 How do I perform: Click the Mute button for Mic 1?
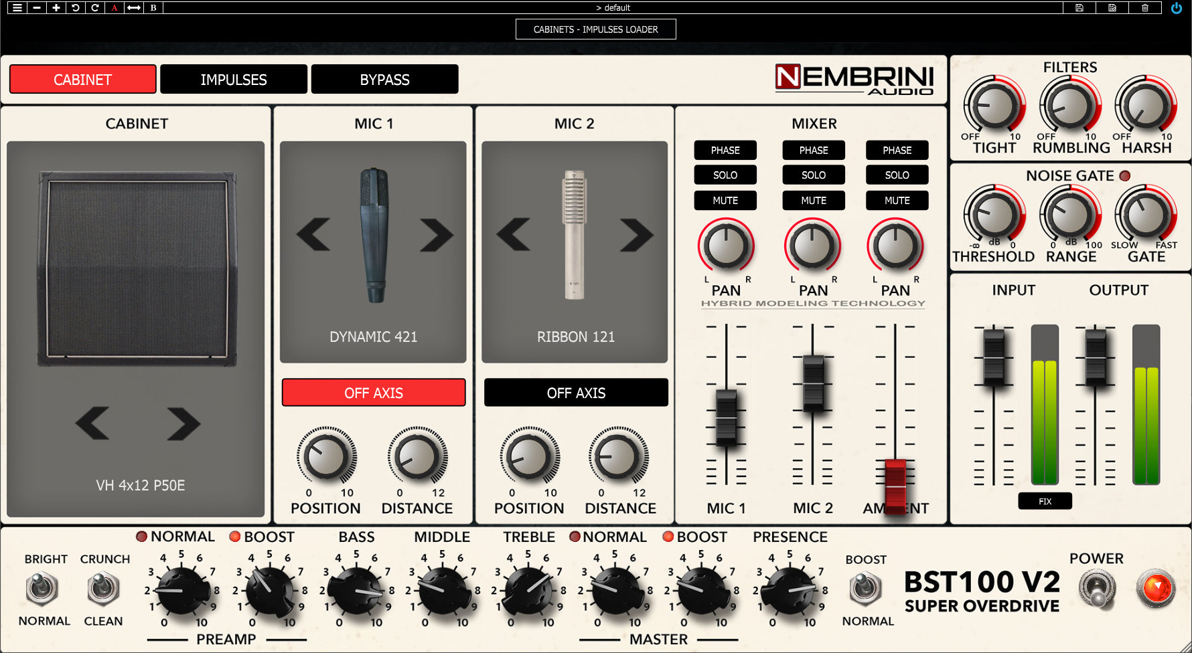pyautogui.click(x=725, y=201)
